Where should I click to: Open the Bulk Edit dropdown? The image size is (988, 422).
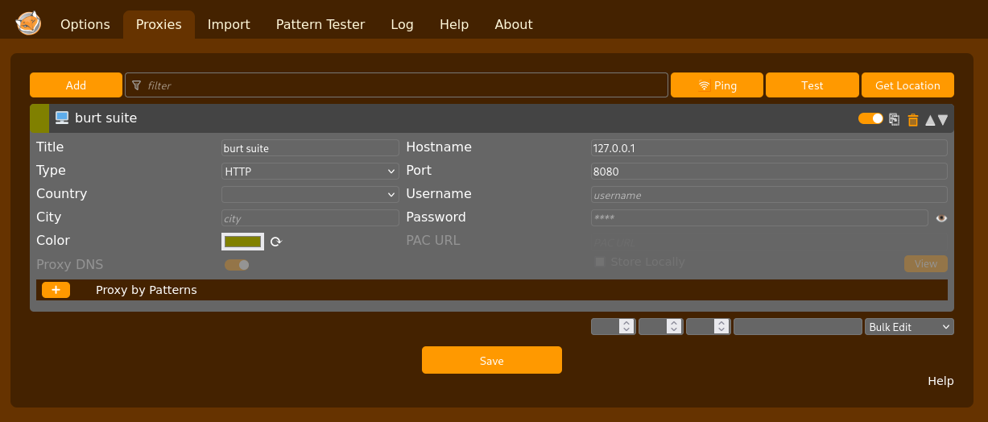click(x=909, y=327)
